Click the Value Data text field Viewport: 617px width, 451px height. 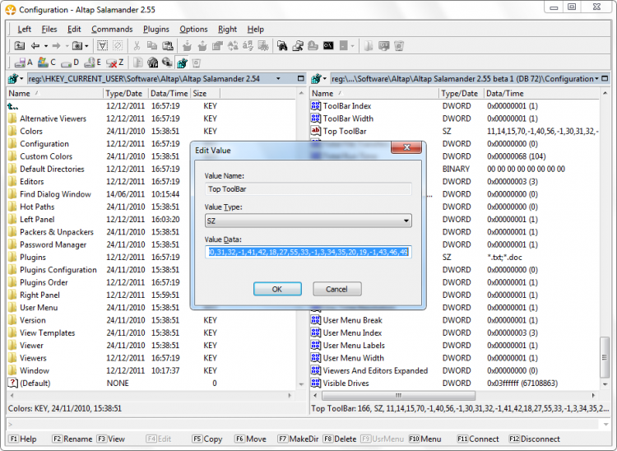point(308,252)
